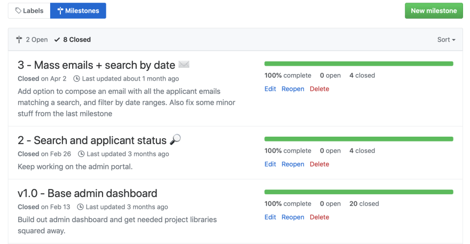Click '100% complete' in Mass emails row

(x=288, y=75)
